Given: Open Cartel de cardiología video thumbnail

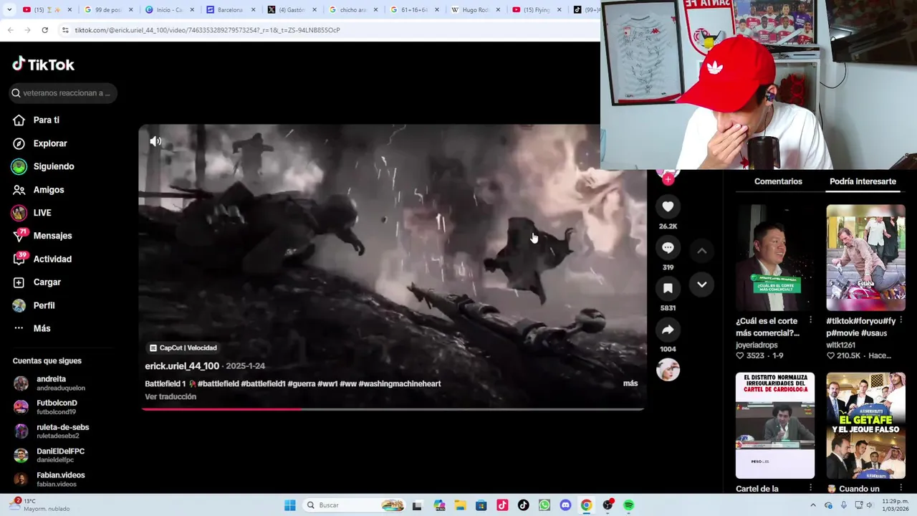Looking at the screenshot, I should (x=775, y=426).
